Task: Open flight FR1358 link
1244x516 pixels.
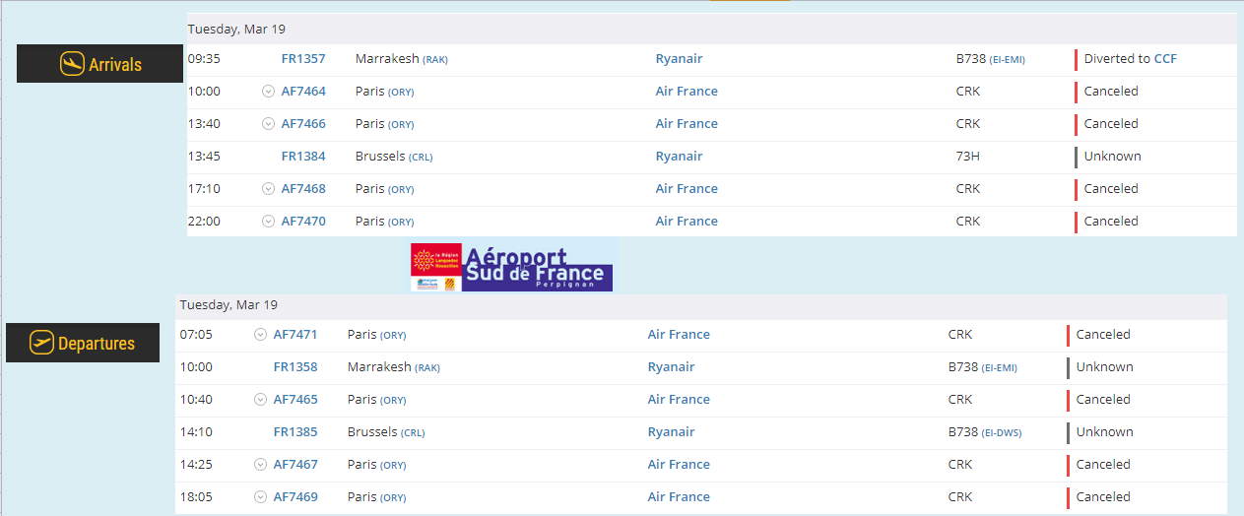Action: 295,367
